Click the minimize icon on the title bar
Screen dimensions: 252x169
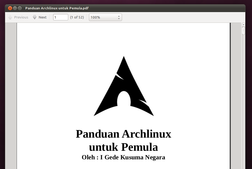point(15,8)
